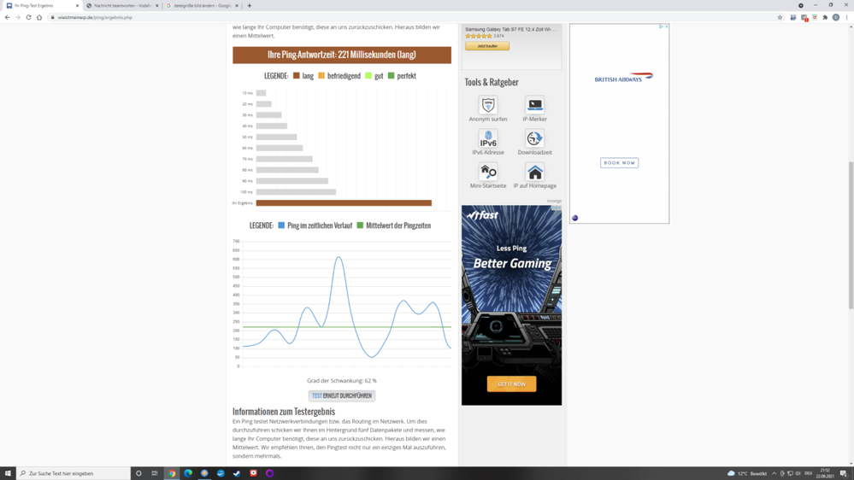Click the page vertical scrollbar thumb
This screenshot has height=480, width=854.
851,236
